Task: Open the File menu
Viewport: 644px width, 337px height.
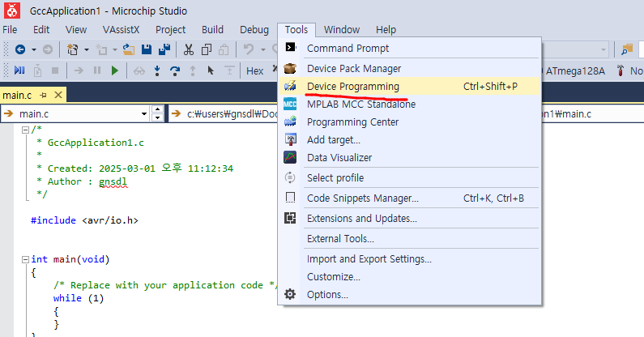Action: [10, 30]
